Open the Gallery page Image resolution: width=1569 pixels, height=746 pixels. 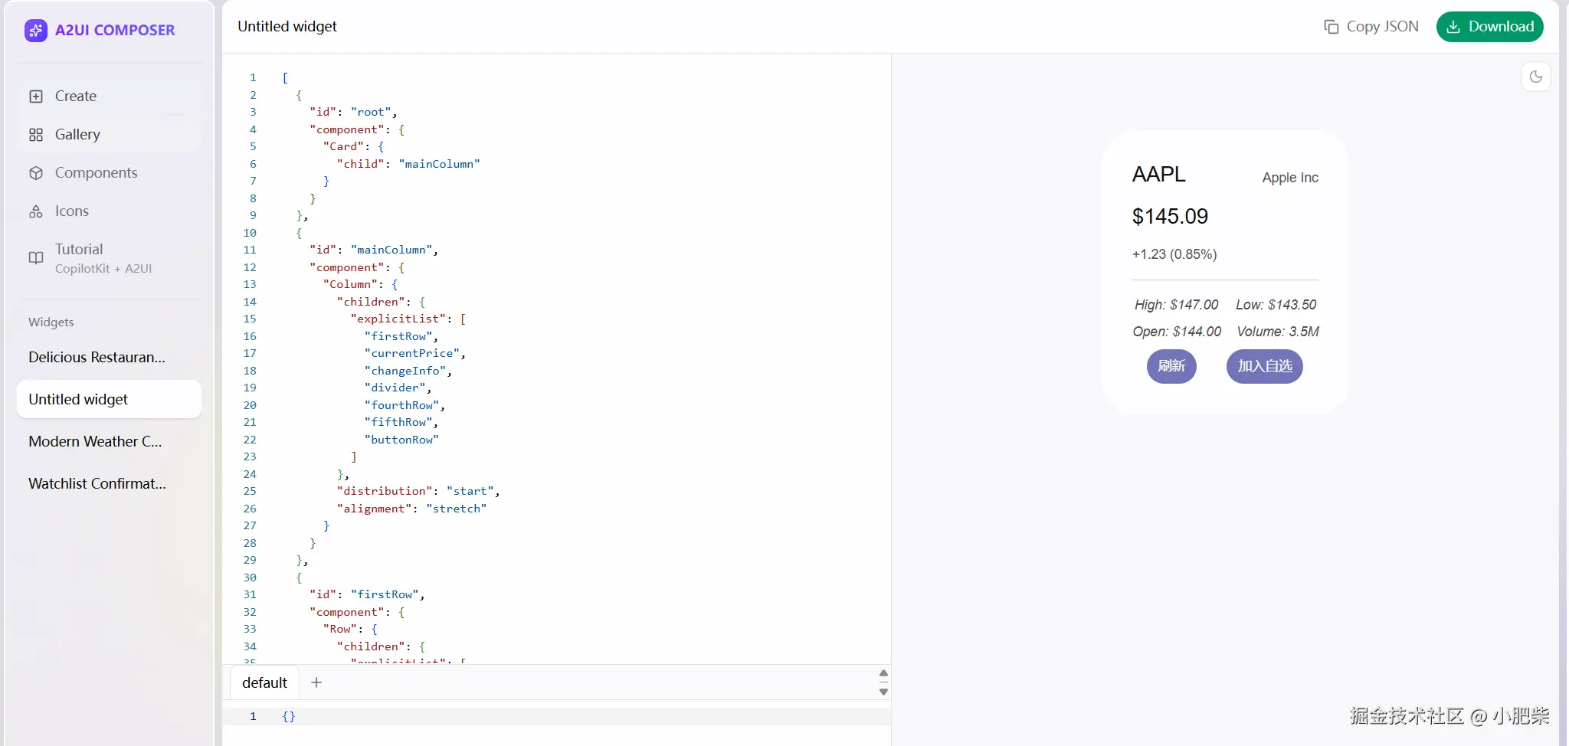pos(110,135)
